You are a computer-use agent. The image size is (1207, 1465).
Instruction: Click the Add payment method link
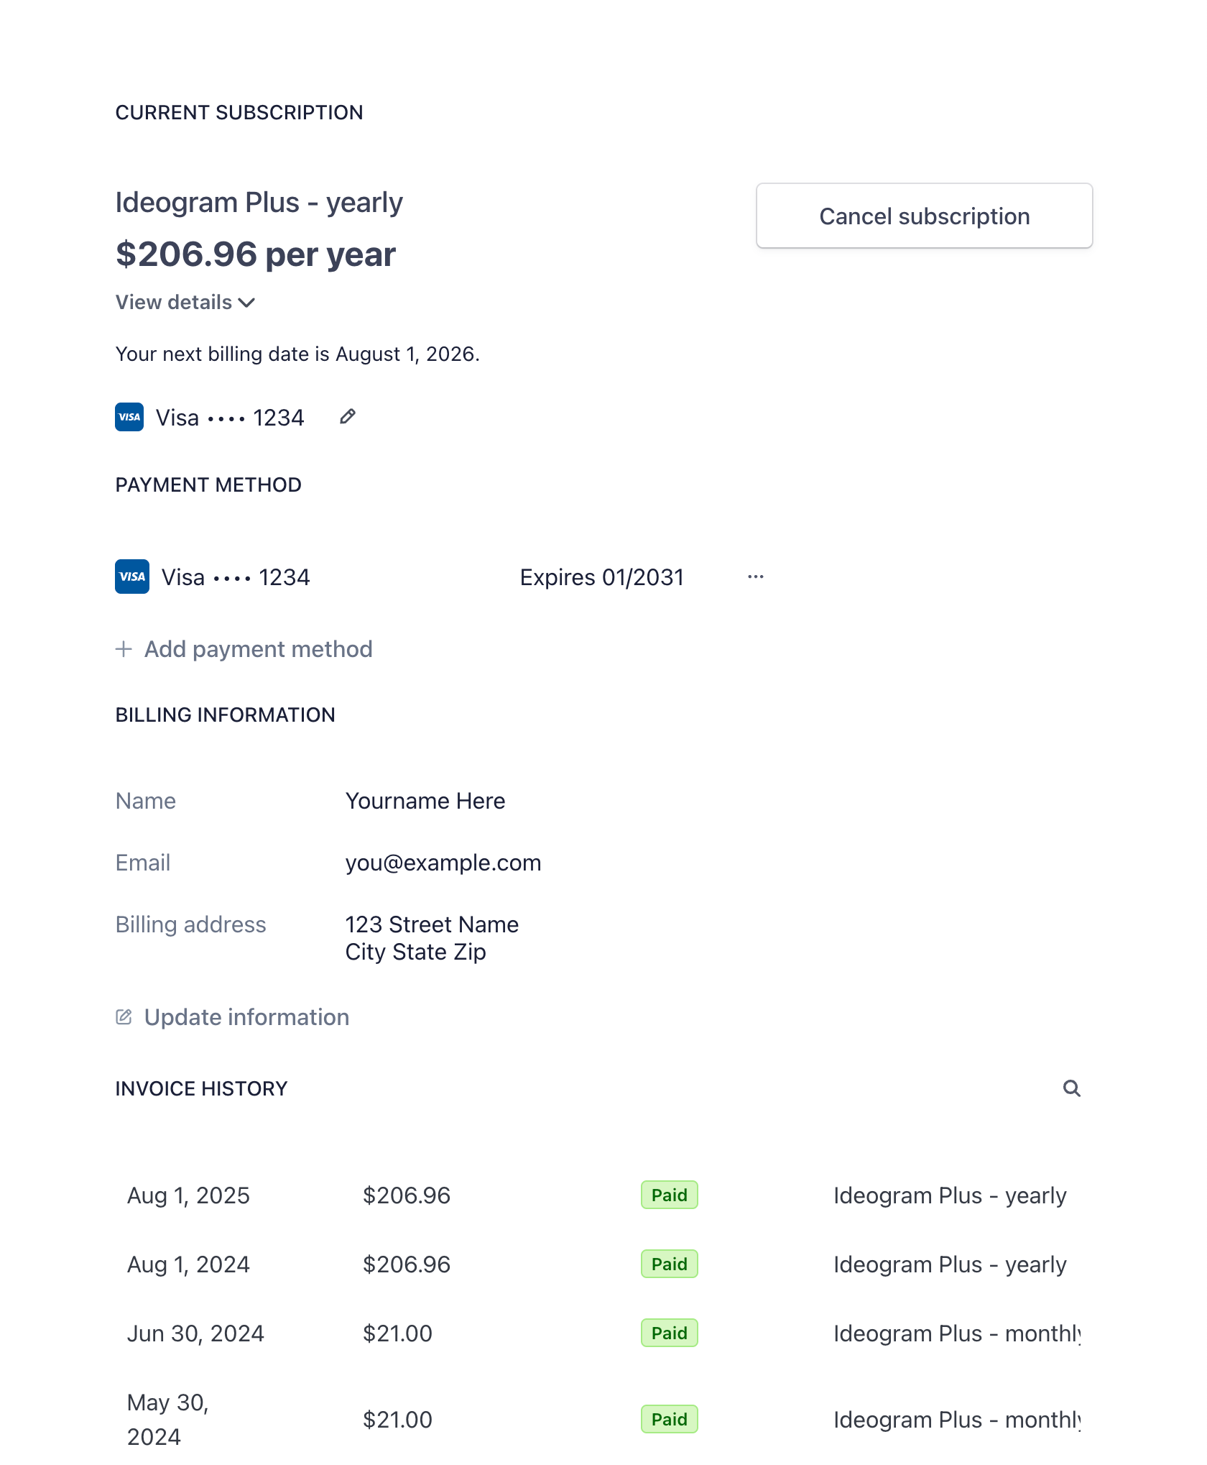click(258, 649)
